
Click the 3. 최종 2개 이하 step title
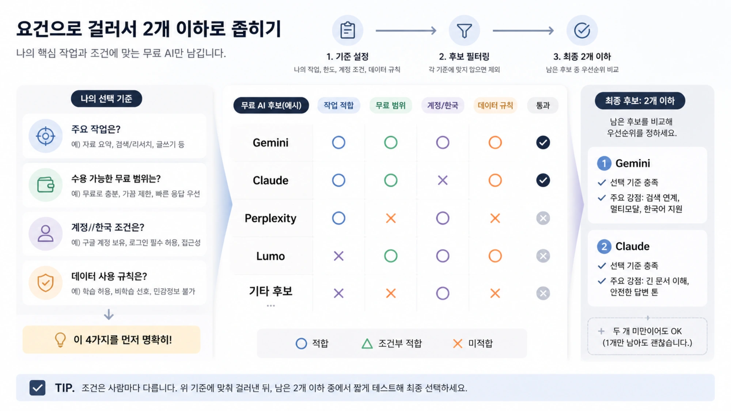(x=582, y=57)
